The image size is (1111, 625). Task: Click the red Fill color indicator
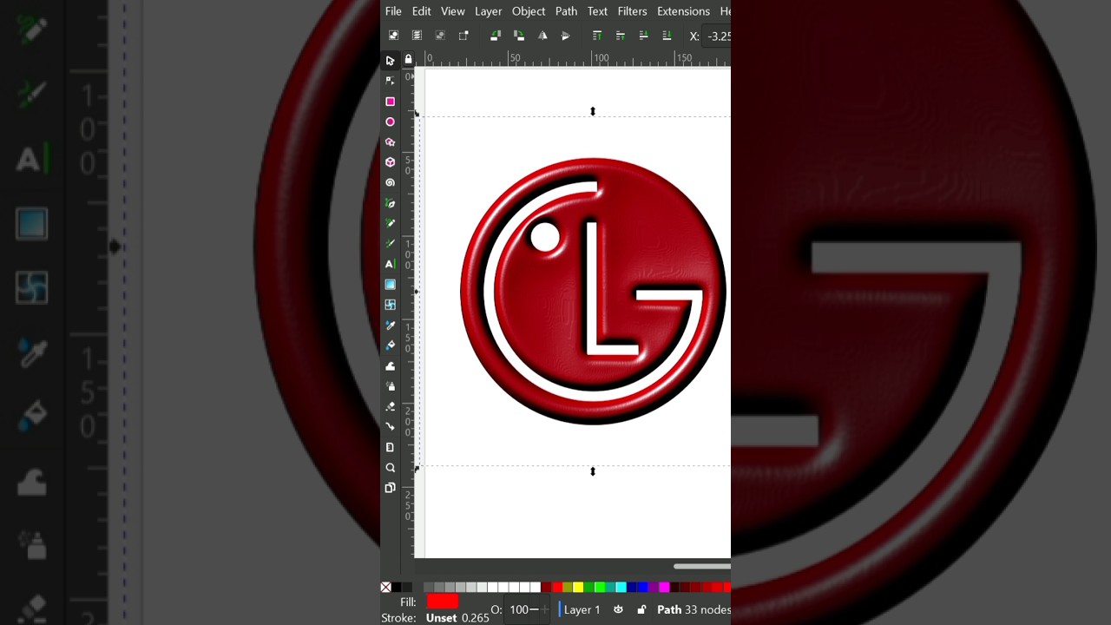click(442, 601)
